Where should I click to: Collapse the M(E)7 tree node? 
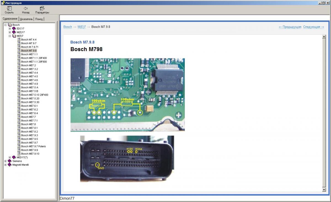10,36
